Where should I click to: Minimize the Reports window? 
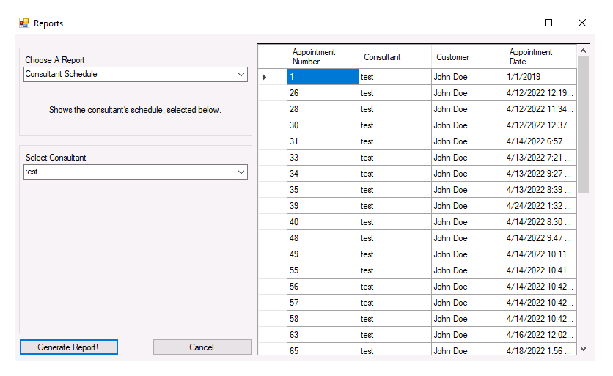515,23
